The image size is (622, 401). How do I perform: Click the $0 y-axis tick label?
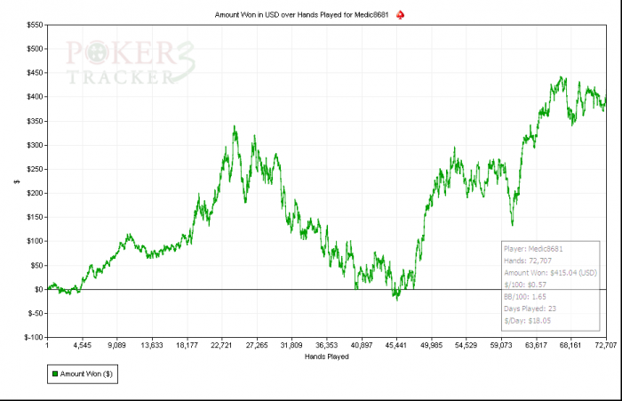click(x=38, y=290)
